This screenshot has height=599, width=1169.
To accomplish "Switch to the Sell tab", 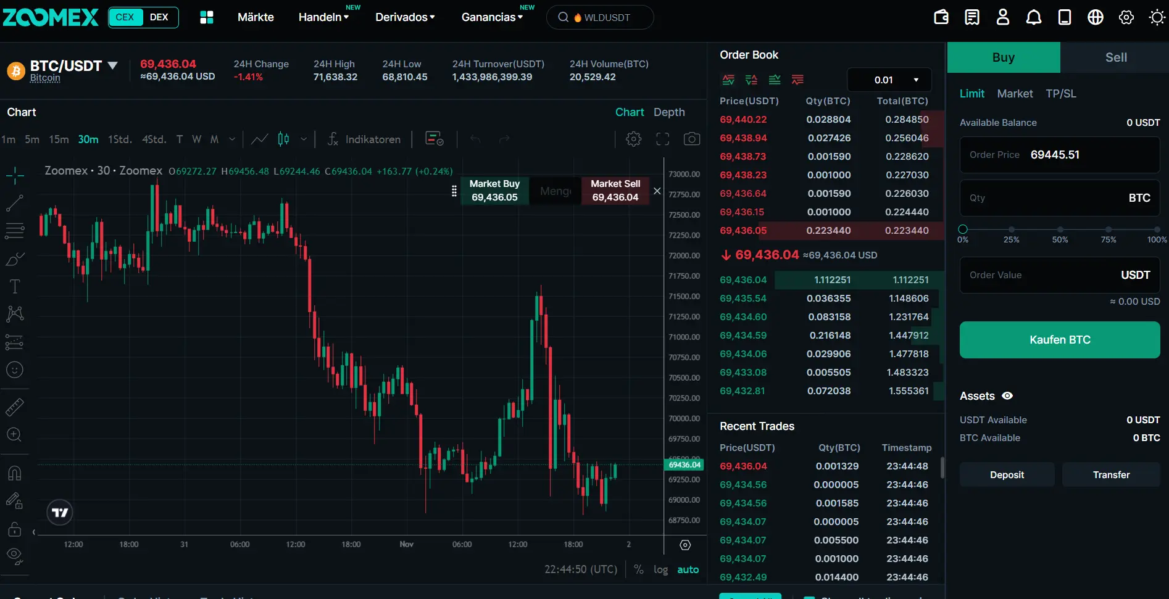I will [1115, 57].
